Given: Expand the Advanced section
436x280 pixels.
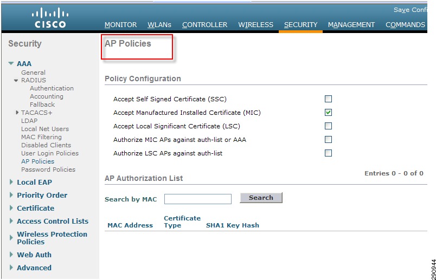Looking at the screenshot, I should pyautogui.click(x=11, y=268).
